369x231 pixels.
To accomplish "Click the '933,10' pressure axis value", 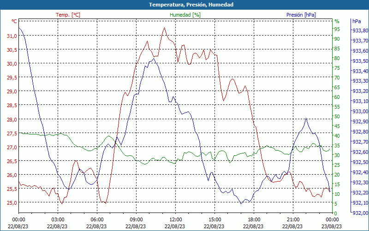I will click(x=360, y=101).
